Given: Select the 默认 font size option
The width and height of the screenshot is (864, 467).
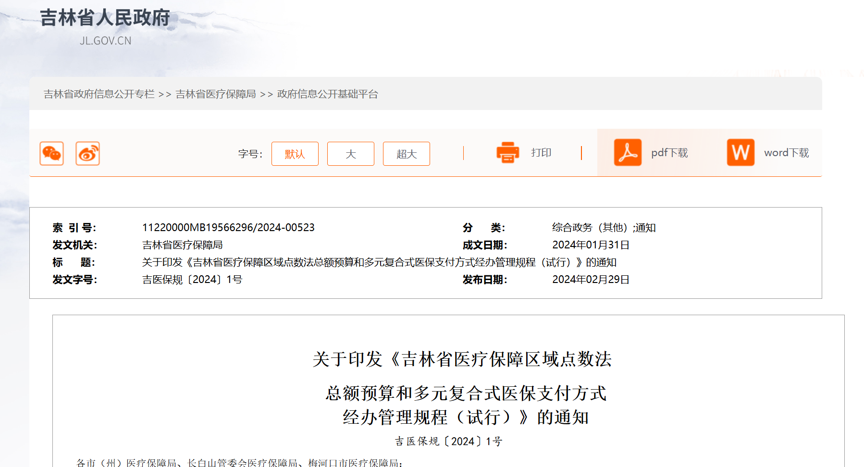Looking at the screenshot, I should (295, 154).
